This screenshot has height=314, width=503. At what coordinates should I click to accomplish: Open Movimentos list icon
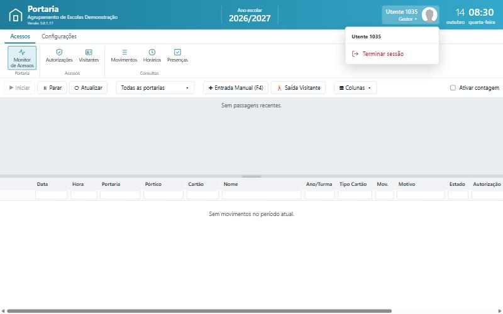point(124,52)
